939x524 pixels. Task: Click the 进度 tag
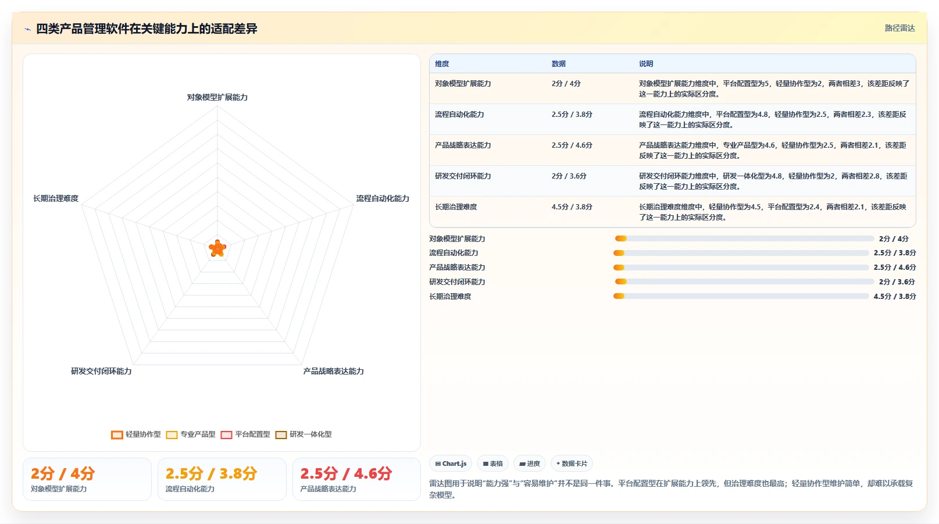(530, 464)
